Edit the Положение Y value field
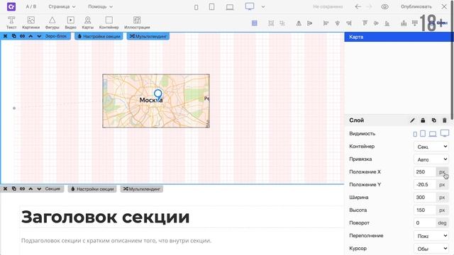This screenshot has height=255, width=454. [x=425, y=184]
